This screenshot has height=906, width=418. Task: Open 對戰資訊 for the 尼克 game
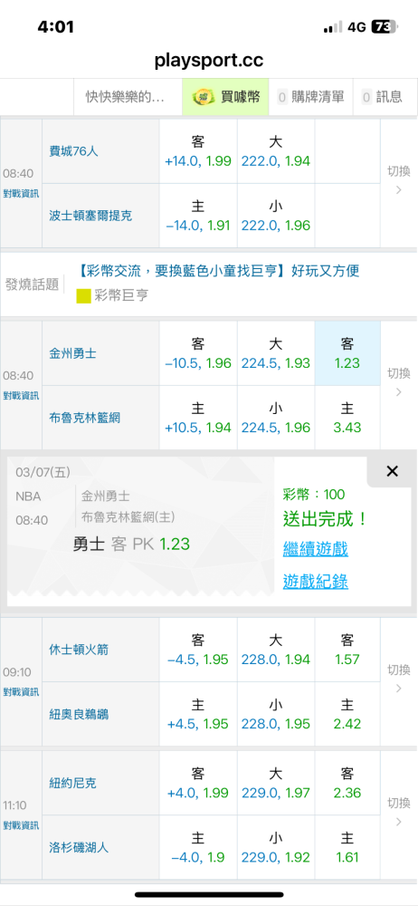tap(21, 825)
